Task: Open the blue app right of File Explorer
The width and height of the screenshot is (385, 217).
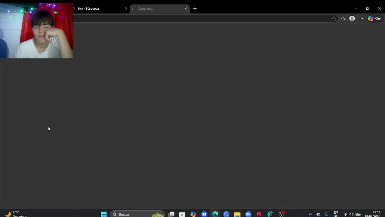Action: click(248, 214)
